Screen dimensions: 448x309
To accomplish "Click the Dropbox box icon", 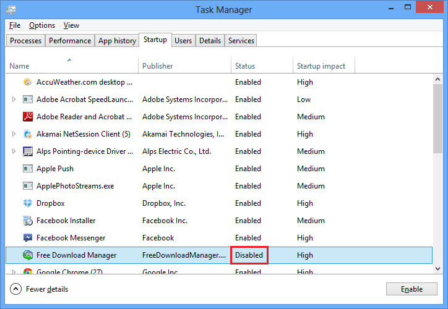I will click(x=27, y=203).
